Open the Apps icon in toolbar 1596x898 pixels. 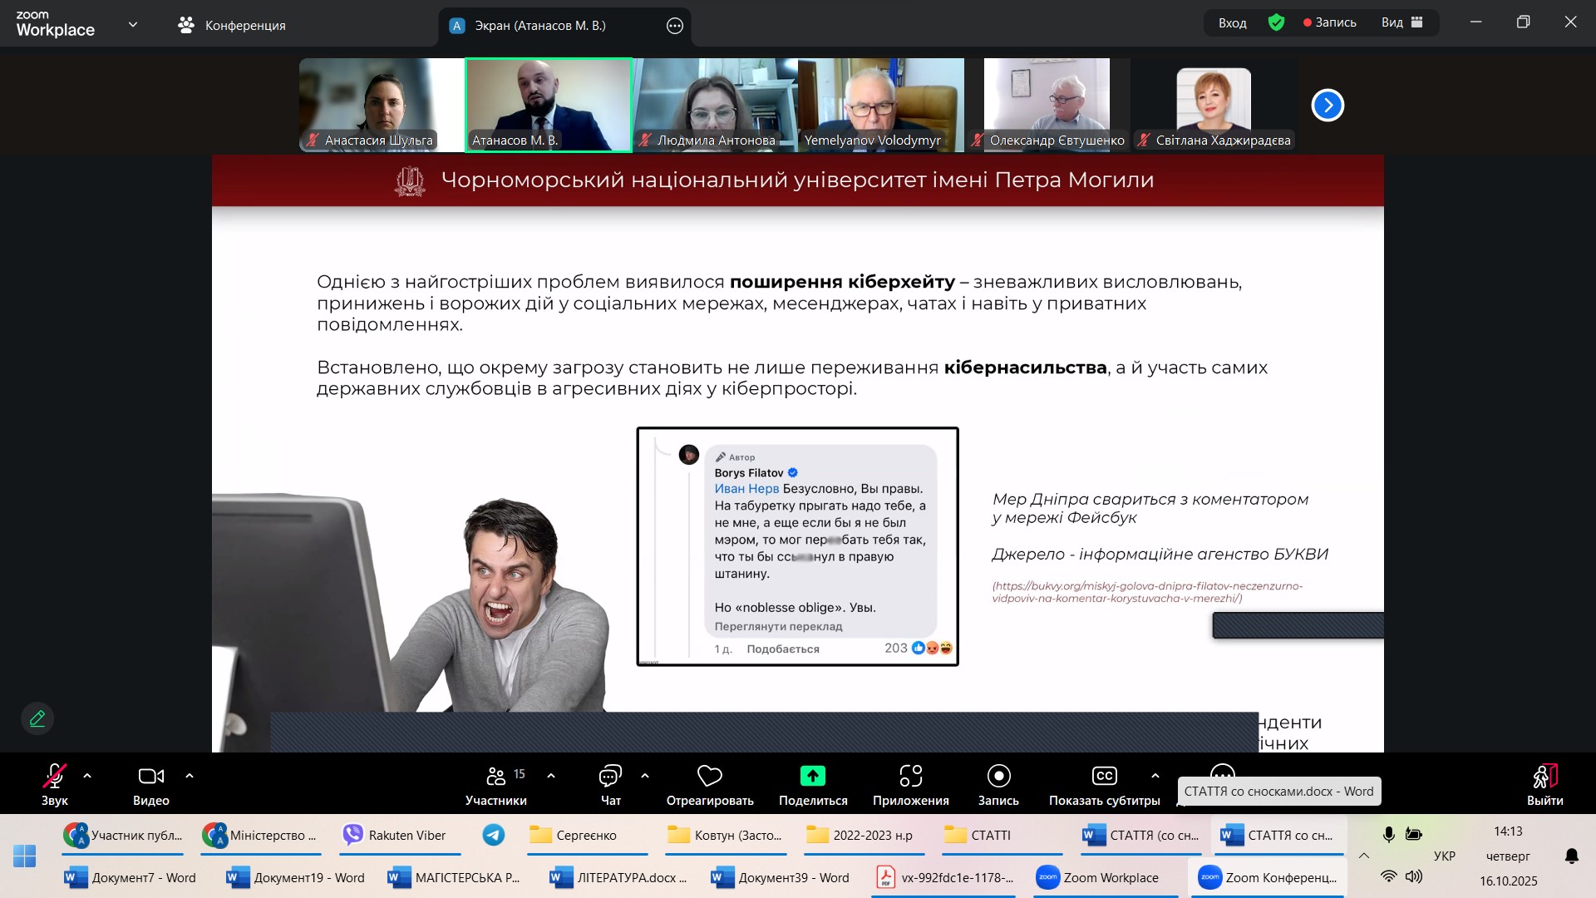click(910, 776)
